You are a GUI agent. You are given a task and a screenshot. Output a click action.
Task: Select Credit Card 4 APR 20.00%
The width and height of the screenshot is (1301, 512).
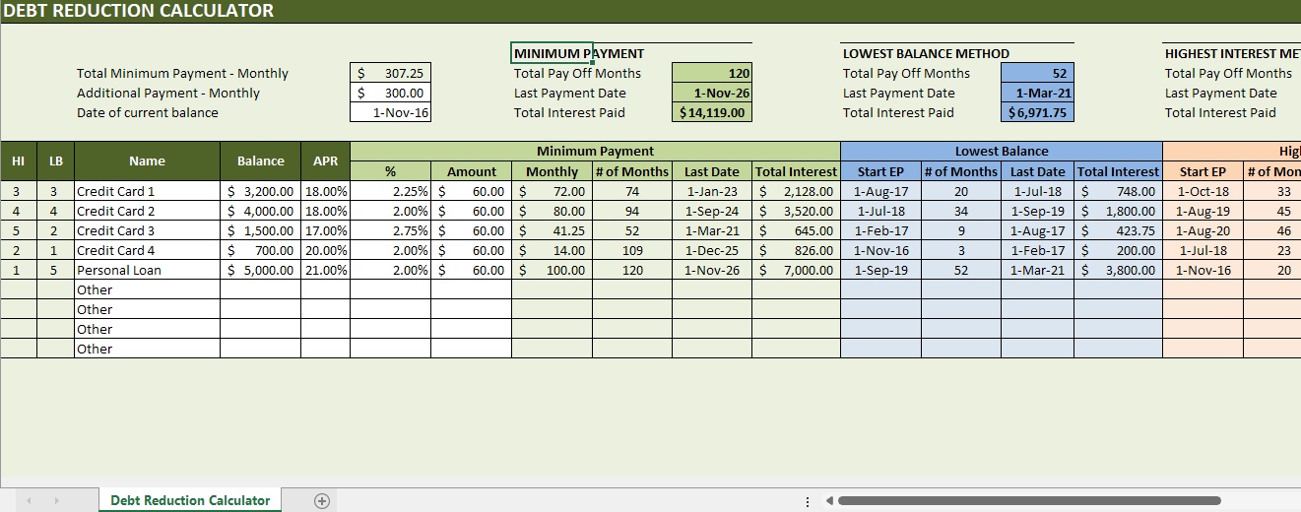(326, 250)
